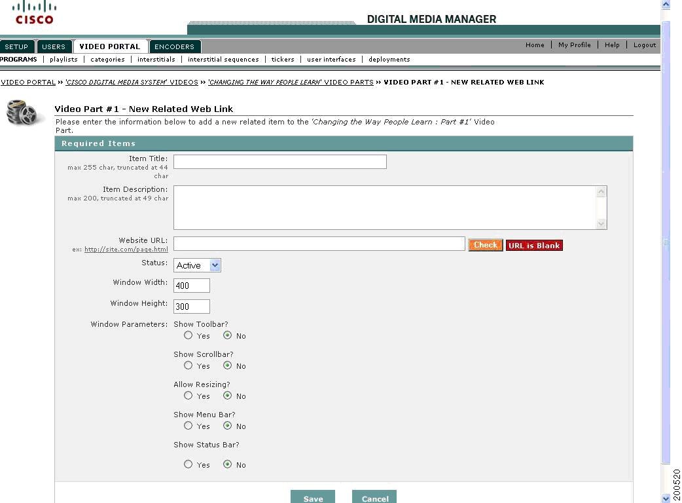Select Yes for Show Scrollbar
682x503 pixels.
[x=188, y=365]
